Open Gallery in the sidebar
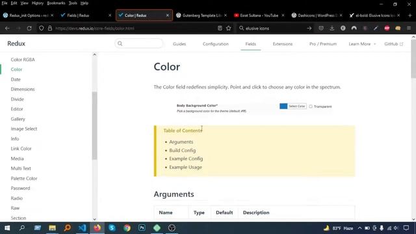The height and width of the screenshot is (234, 416). point(18,119)
